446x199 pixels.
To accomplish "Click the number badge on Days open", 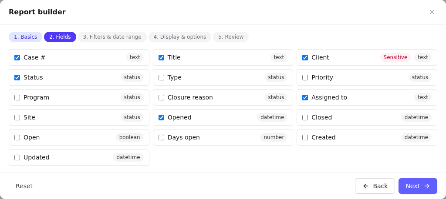I will (274, 137).
